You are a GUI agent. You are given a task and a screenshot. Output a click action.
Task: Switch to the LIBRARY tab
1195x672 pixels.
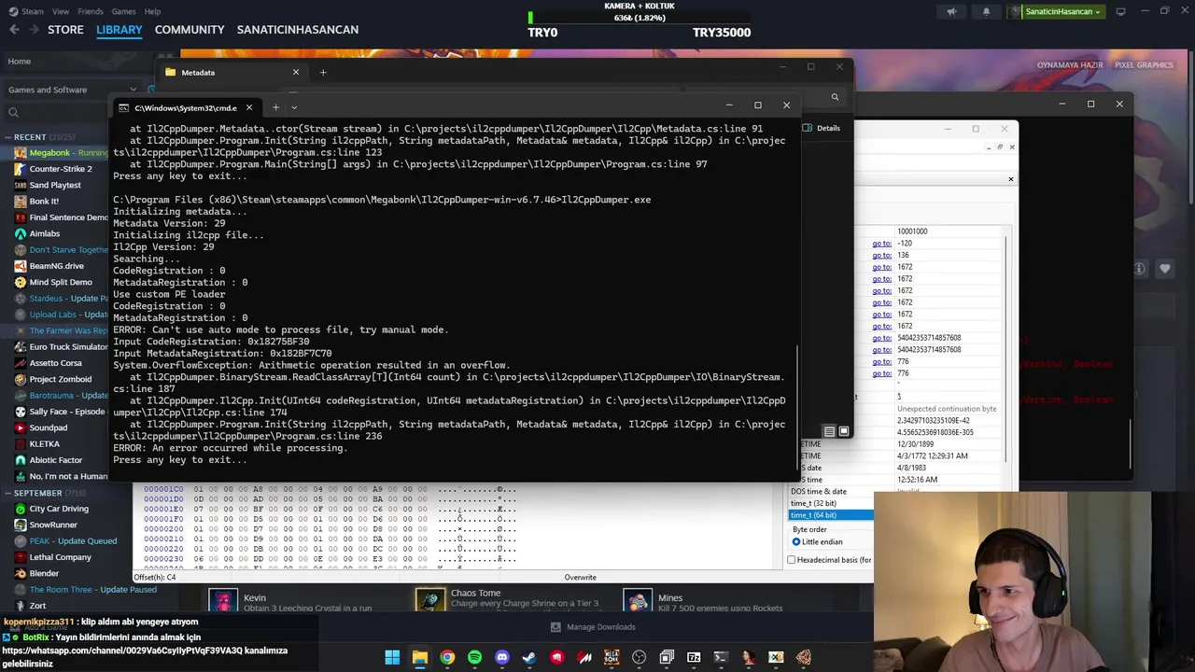pos(119,30)
